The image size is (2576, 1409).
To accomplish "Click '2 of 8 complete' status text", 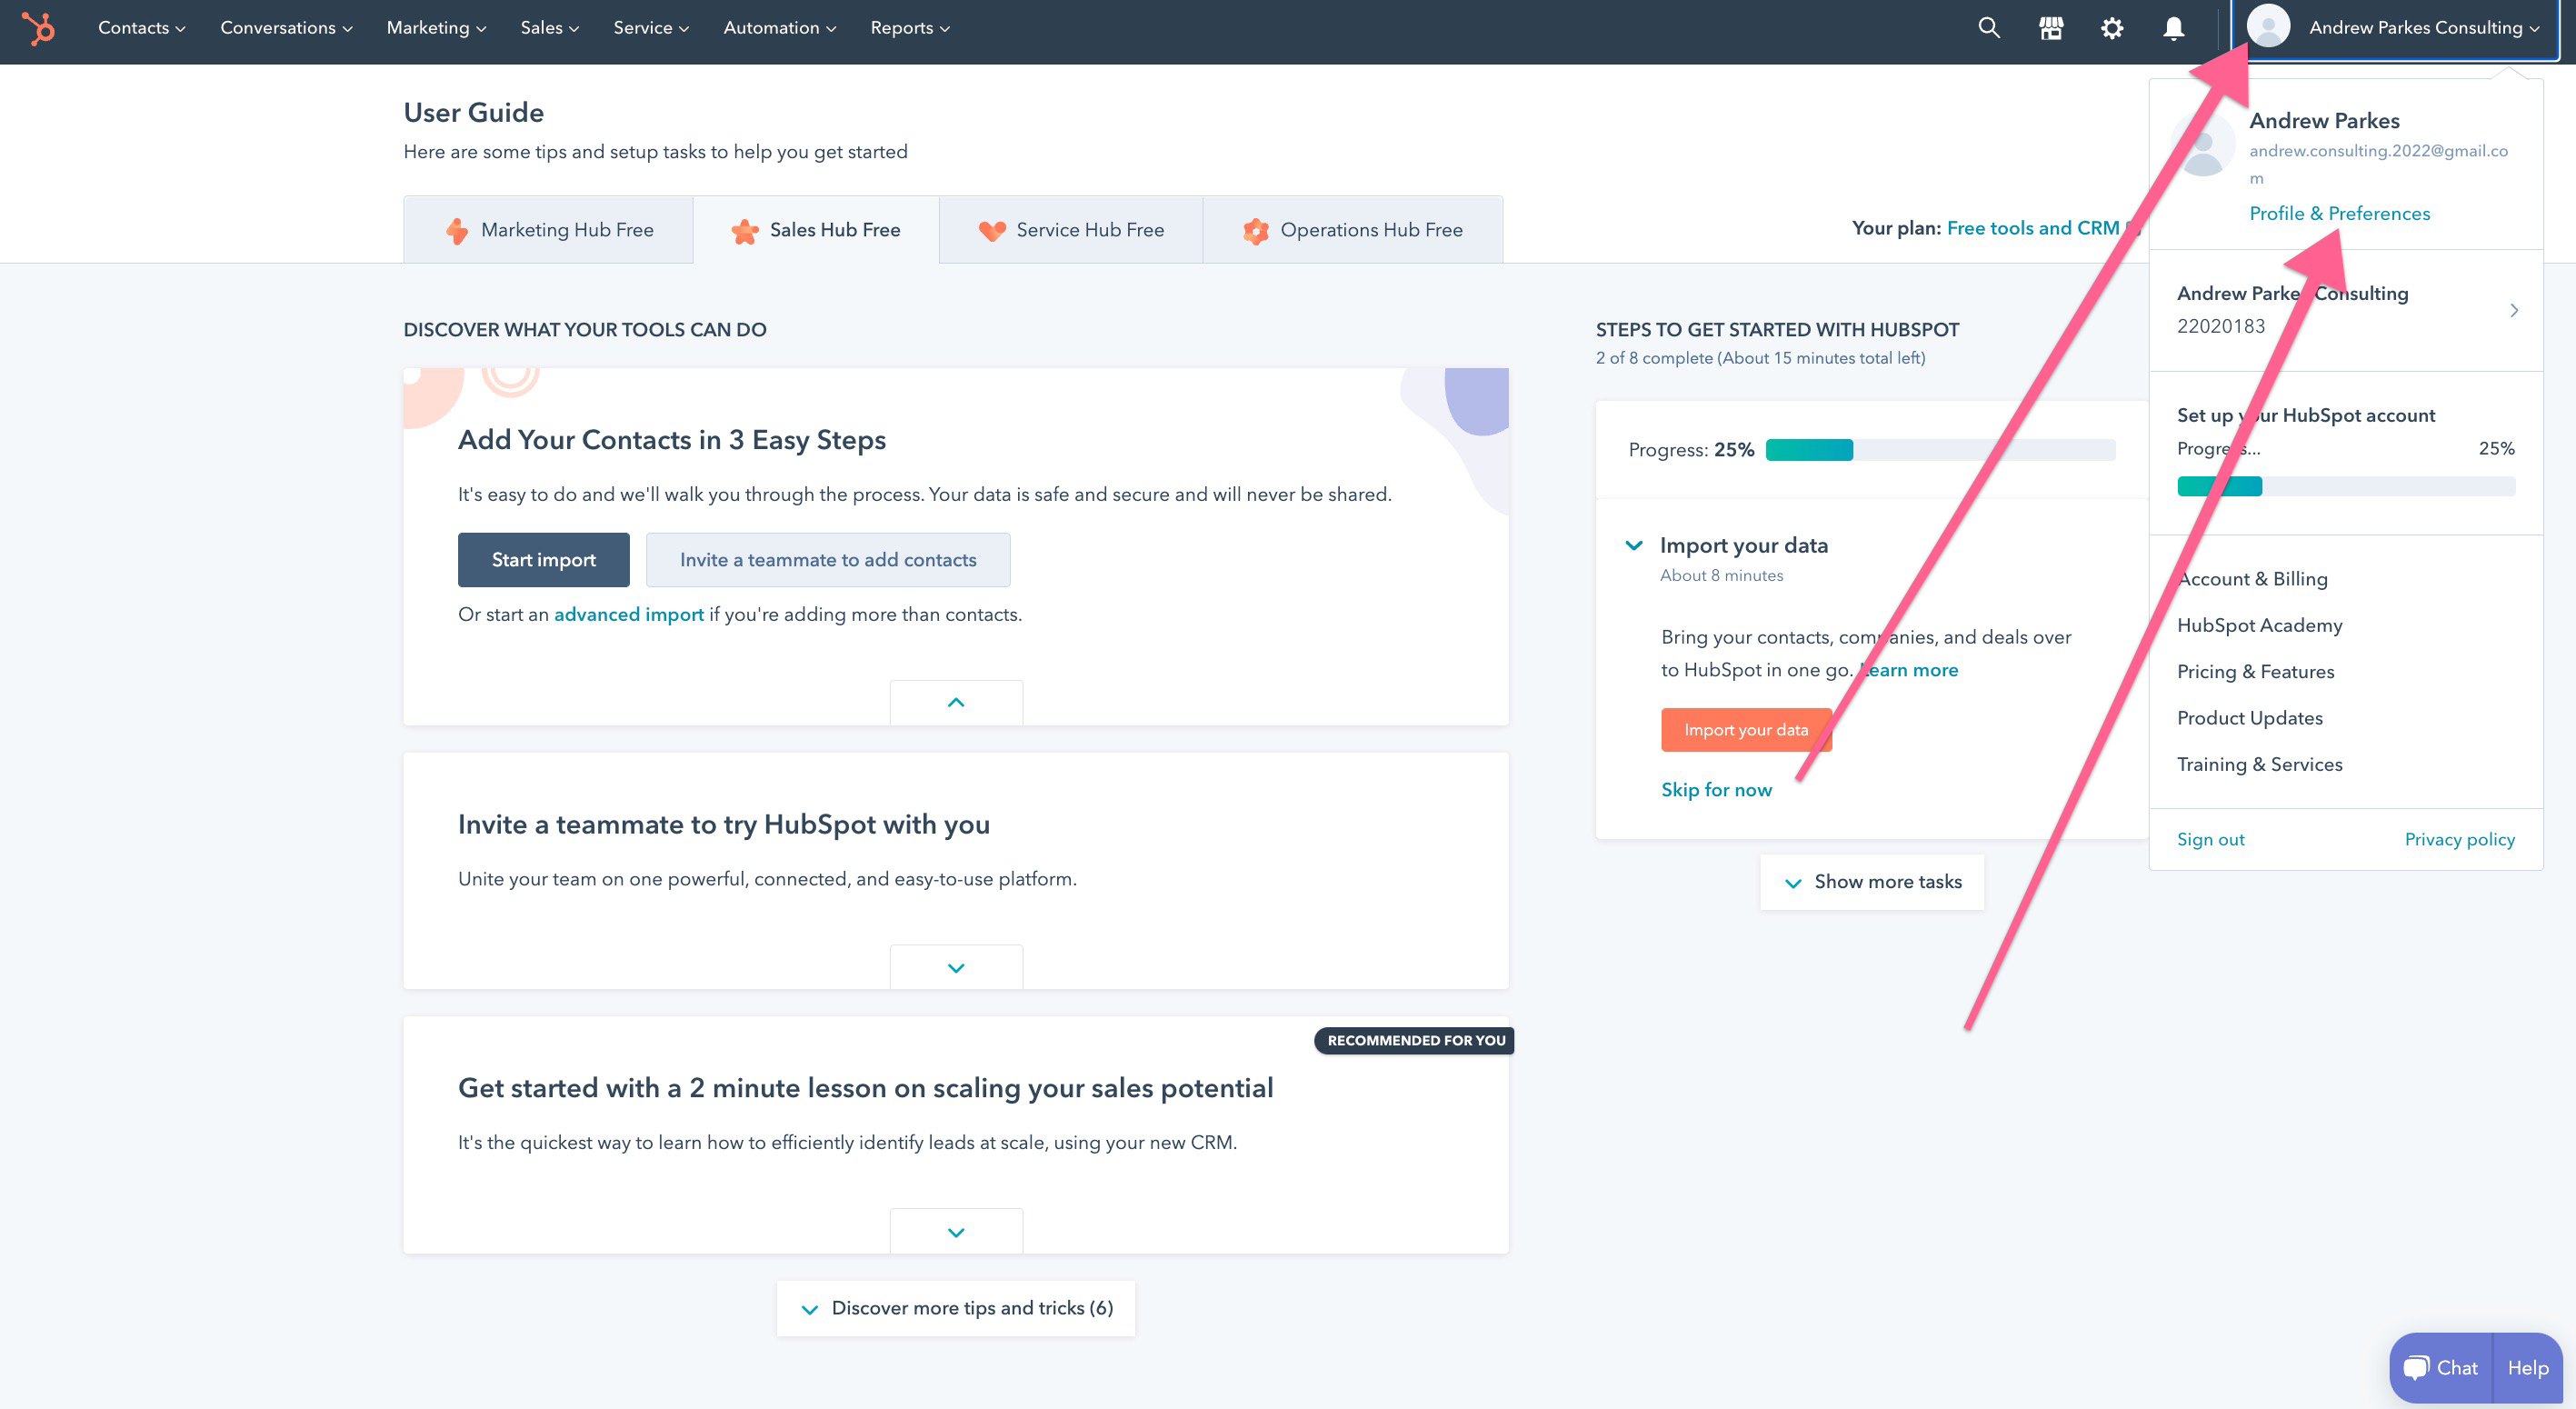I will [x=1760, y=358].
